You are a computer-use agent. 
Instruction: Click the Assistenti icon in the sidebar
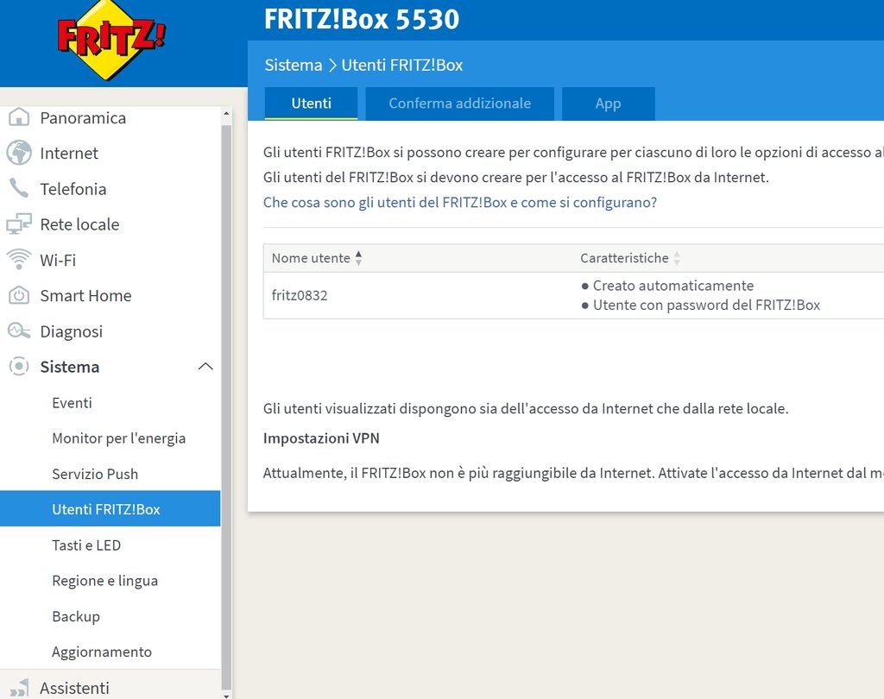(19, 689)
